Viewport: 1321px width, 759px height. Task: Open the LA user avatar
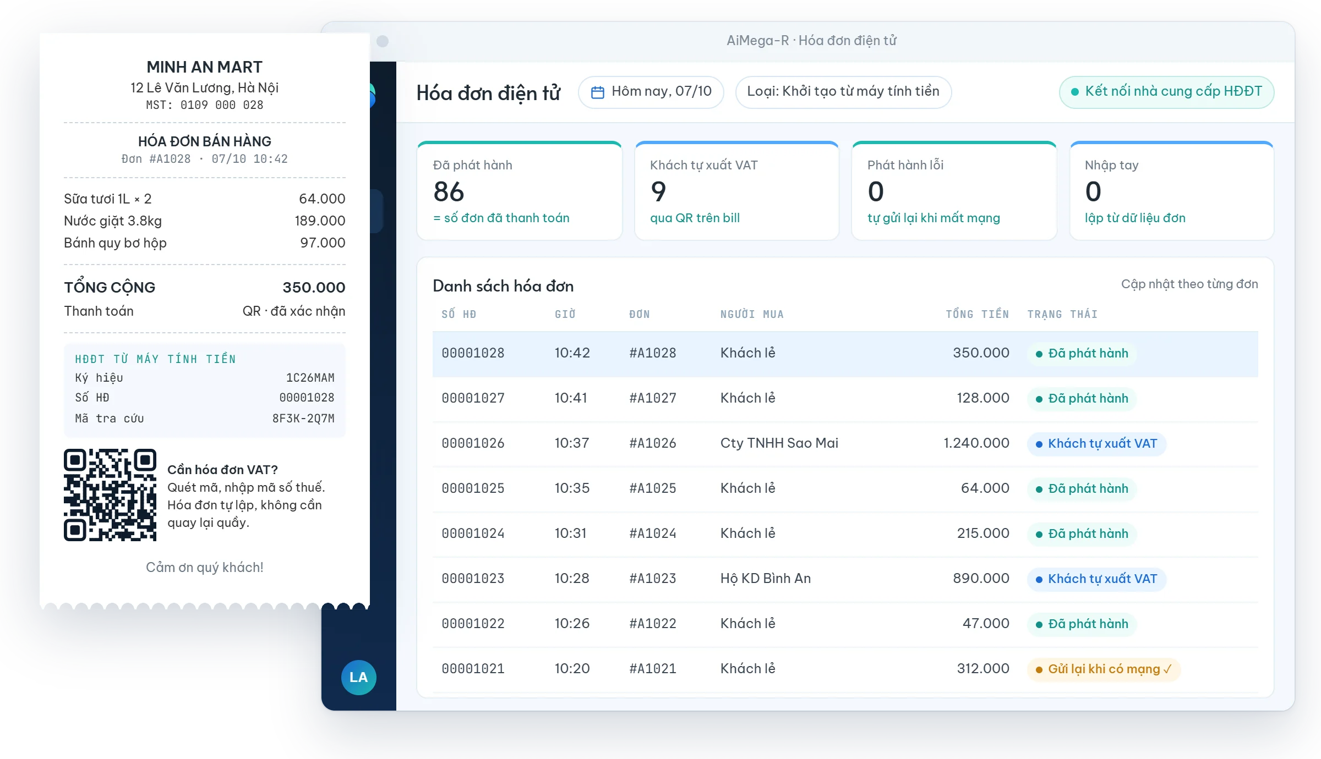click(x=358, y=677)
